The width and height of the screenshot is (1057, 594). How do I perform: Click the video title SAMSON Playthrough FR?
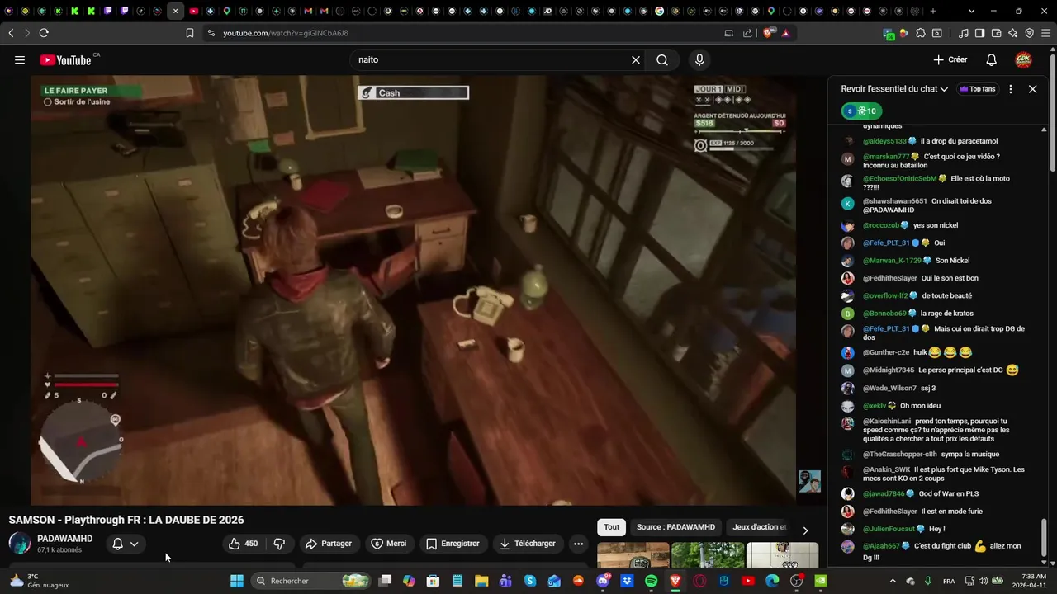pos(126,520)
